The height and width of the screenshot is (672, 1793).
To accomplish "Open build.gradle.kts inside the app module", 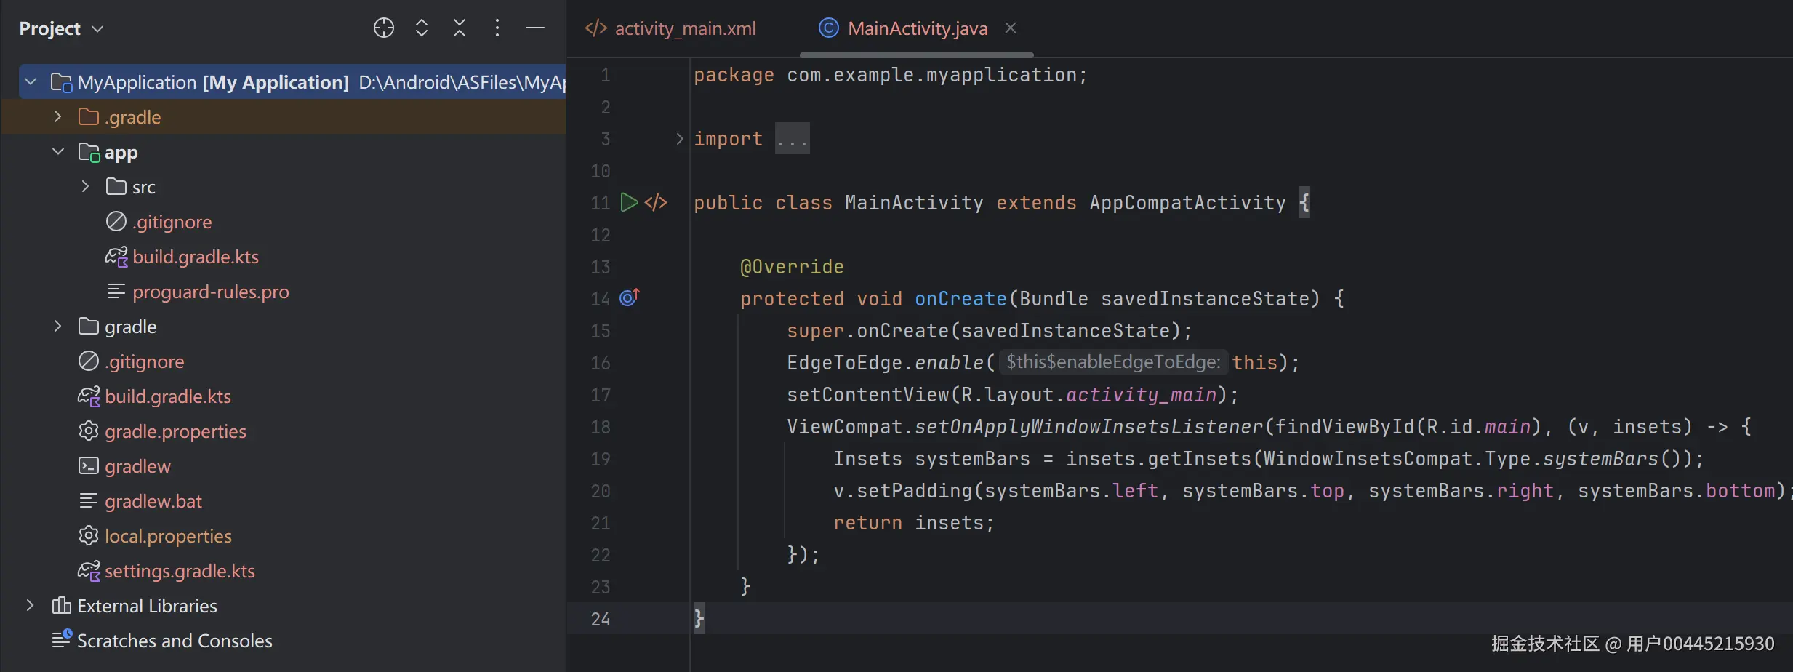I will 196,257.
